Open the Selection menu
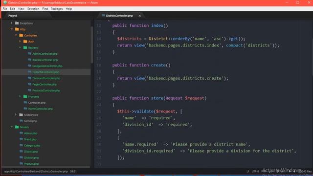313x176 pixels. click(33, 9)
